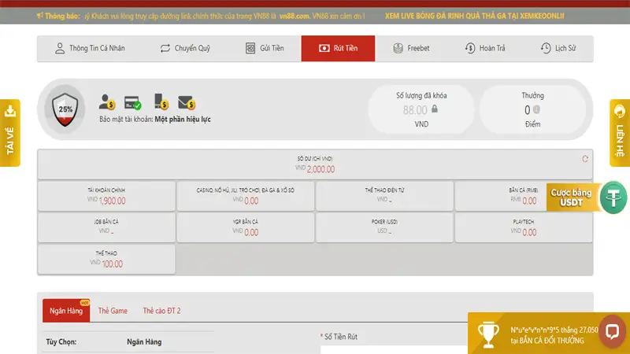The image size is (630, 354).
Task: Click the trophy icon in winner banner
Action: coord(488,334)
